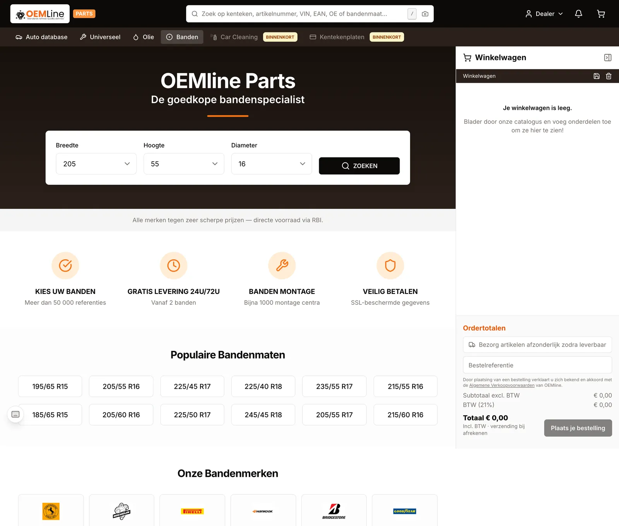Open the shopping cart icon in header
This screenshot has height=526, width=619.
tap(601, 14)
